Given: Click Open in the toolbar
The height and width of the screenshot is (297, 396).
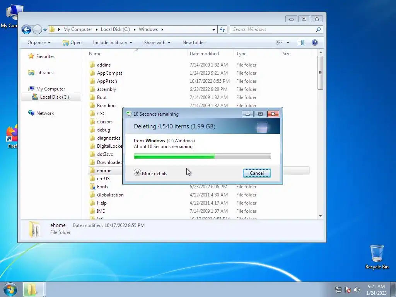Looking at the screenshot, I should pos(72,43).
